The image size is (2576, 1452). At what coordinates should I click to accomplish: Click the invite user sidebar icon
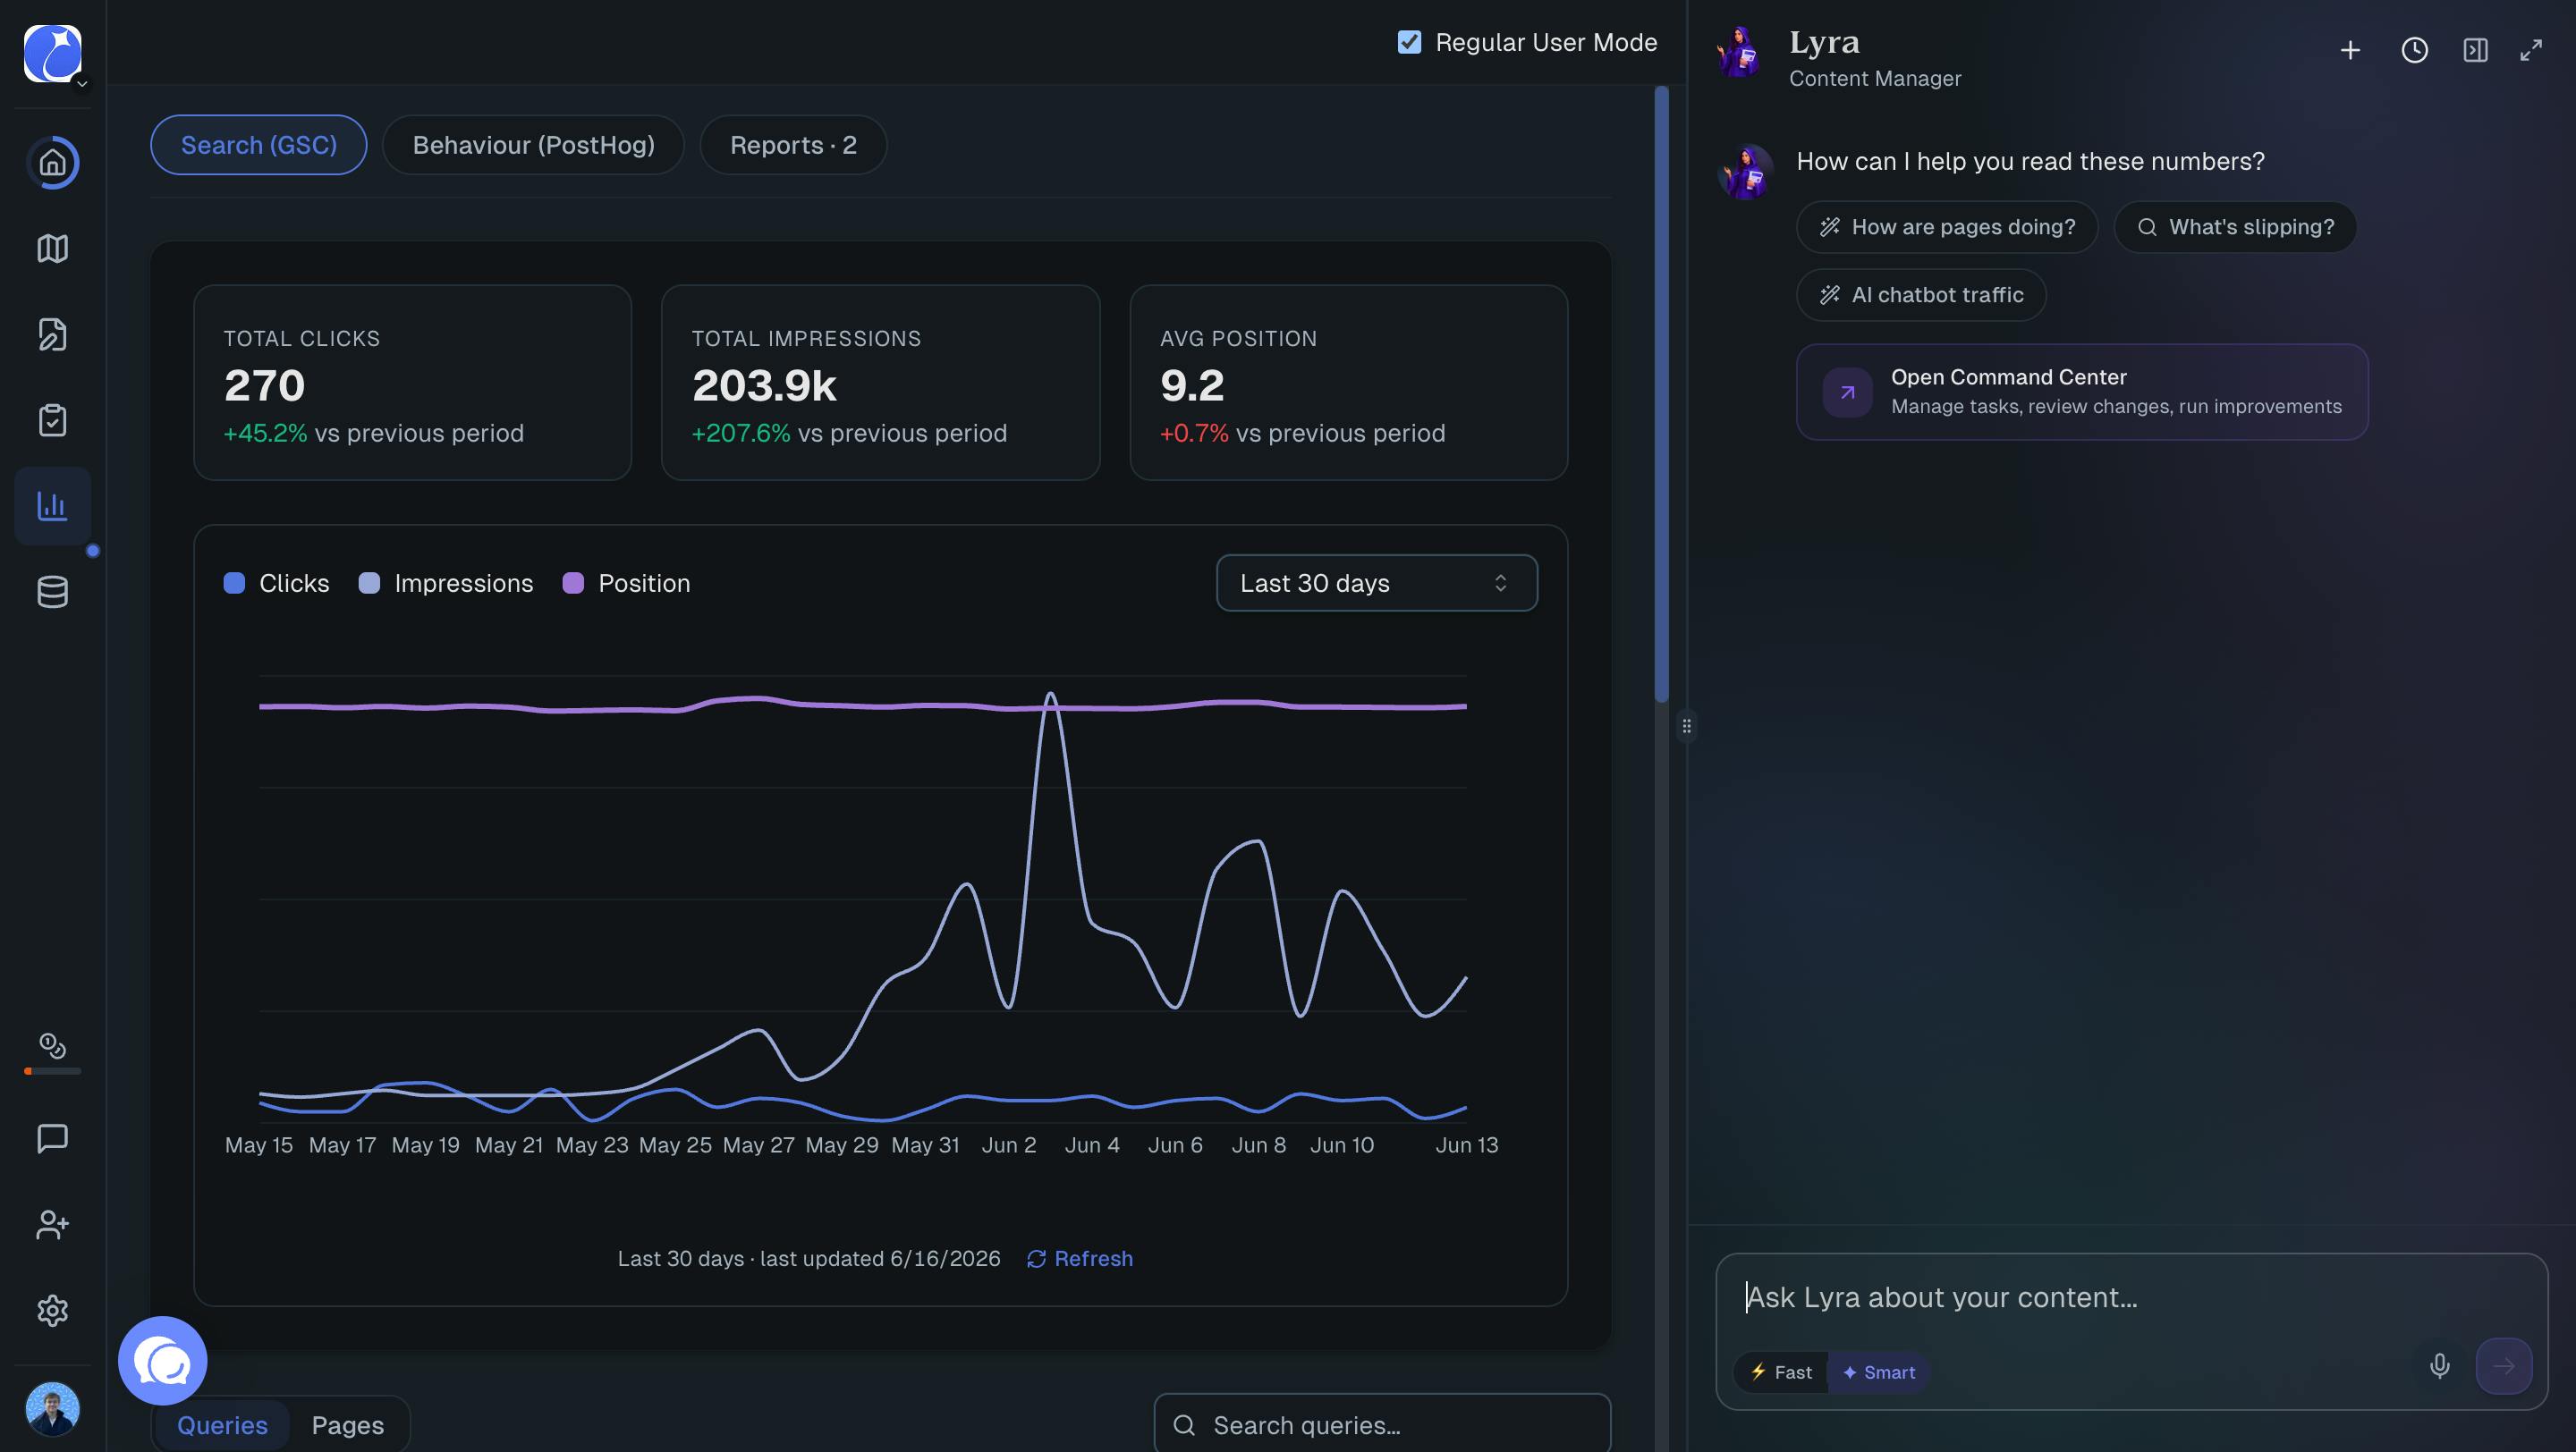click(x=52, y=1224)
